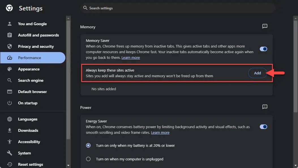Image resolution: width=298 pixels, height=168 pixels.
Task: Open the Reset settings section
Action: pyautogui.click(x=30, y=164)
